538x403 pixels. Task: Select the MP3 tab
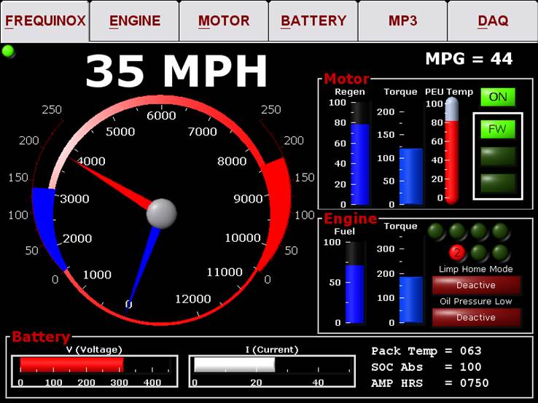click(x=402, y=21)
